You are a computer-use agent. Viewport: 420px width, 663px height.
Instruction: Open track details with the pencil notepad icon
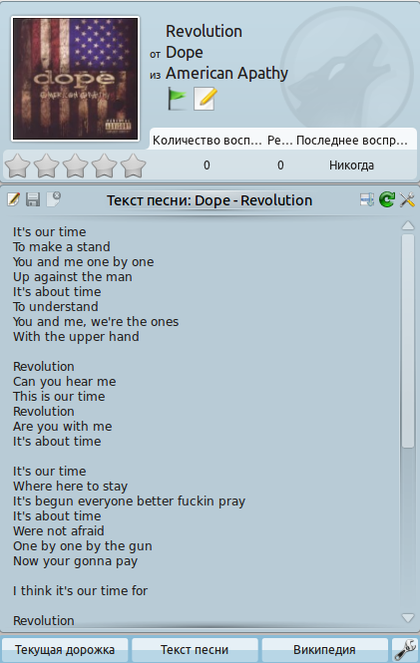tap(205, 99)
